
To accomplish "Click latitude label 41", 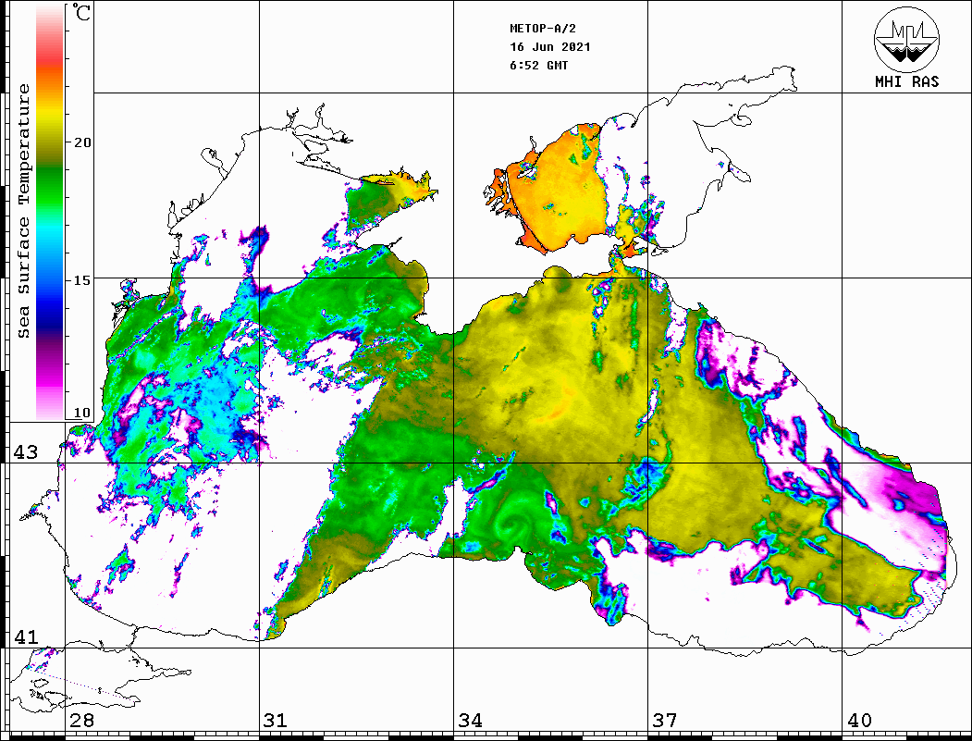I will click(26, 637).
